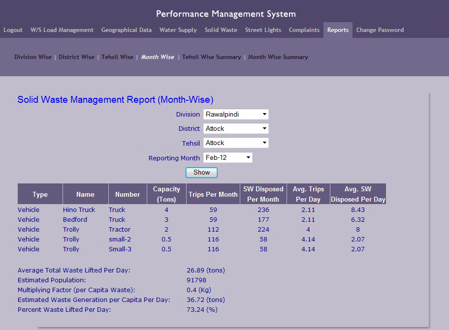Click the Month Wise report link
Image resolution: width=449 pixels, height=330 pixels.
(x=158, y=57)
